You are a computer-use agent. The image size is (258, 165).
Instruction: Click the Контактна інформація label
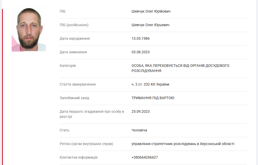click(x=79, y=157)
